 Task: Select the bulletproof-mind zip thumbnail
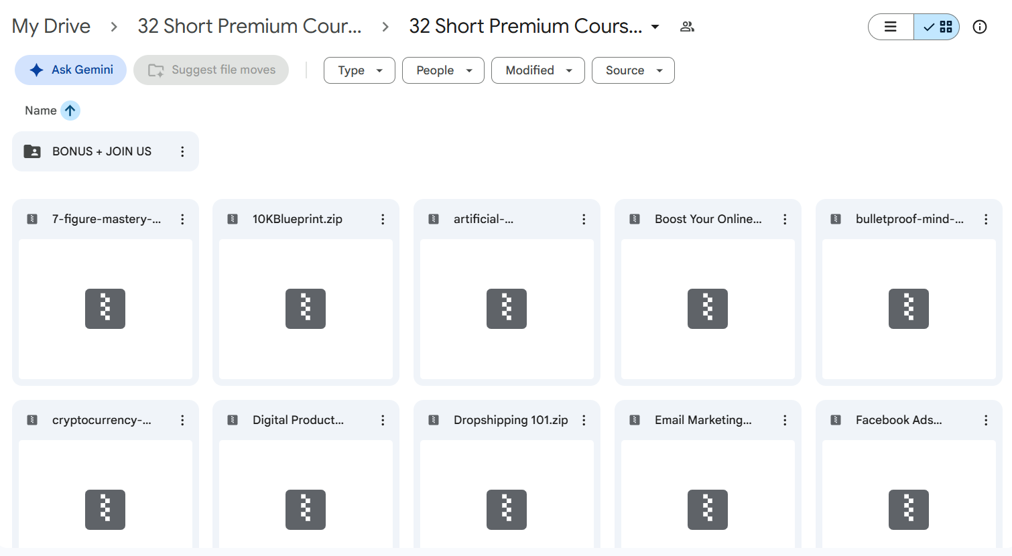click(x=909, y=309)
